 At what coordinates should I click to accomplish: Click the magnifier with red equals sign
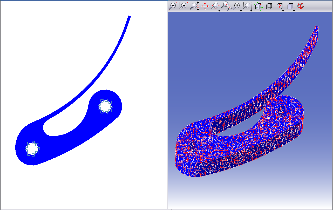[x=247, y=6]
